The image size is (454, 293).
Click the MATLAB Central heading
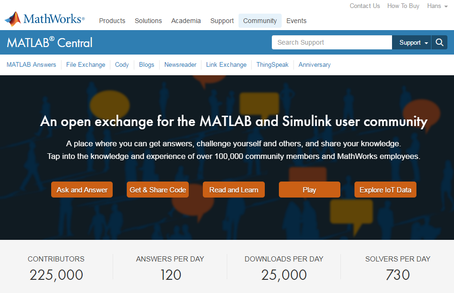(x=50, y=43)
